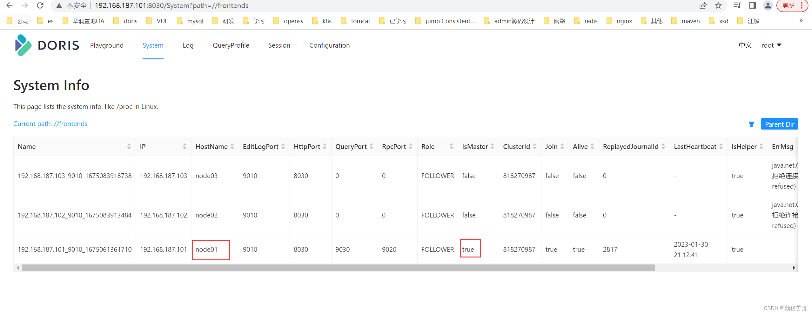Click name 192.168.187.101_9010_1675061361710
Image resolution: width=812 pixels, height=314 pixels.
[x=75, y=249]
